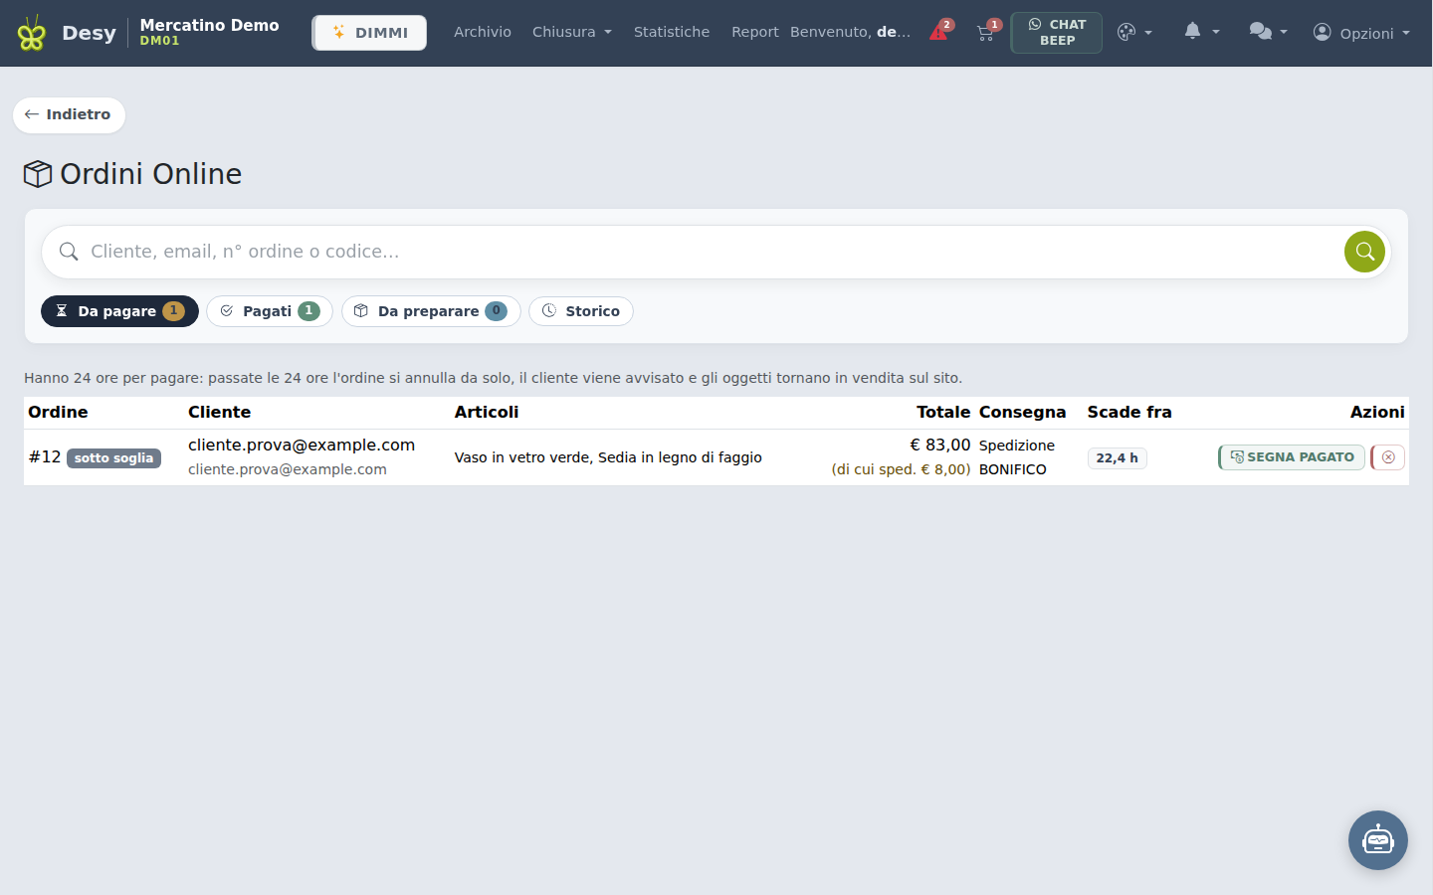Open the notifications bell dropdown
1433x895 pixels.
1201,32
